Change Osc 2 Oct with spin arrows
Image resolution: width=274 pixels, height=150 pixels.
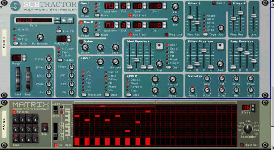point(128,25)
